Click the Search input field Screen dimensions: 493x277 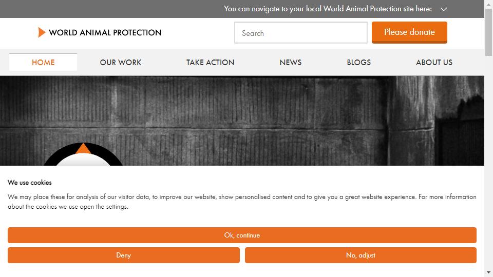[300, 33]
